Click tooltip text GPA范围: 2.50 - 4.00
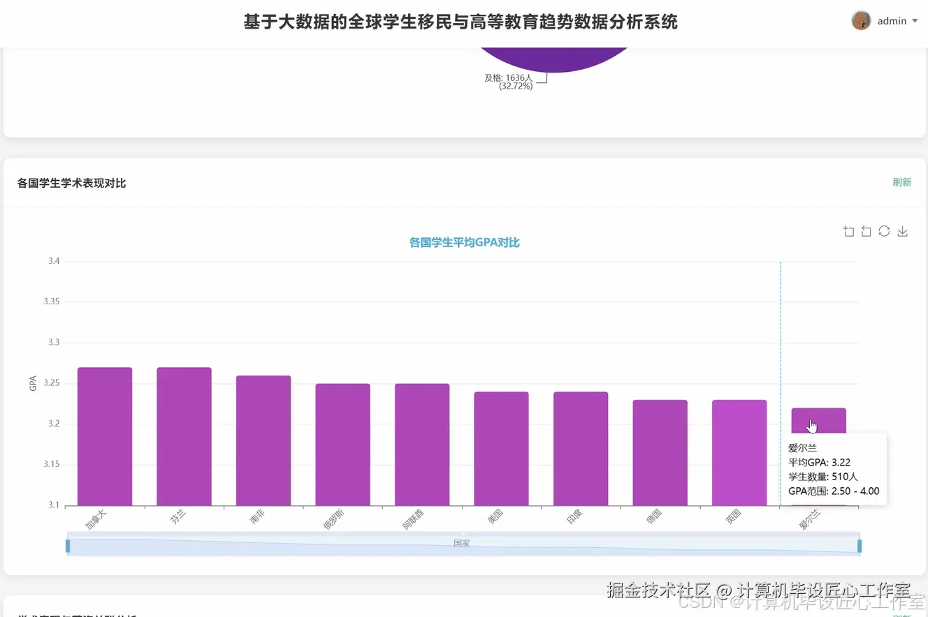This screenshot has width=928, height=617. 834,491
